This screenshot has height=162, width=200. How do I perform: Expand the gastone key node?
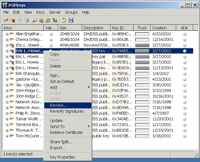tap(7, 80)
